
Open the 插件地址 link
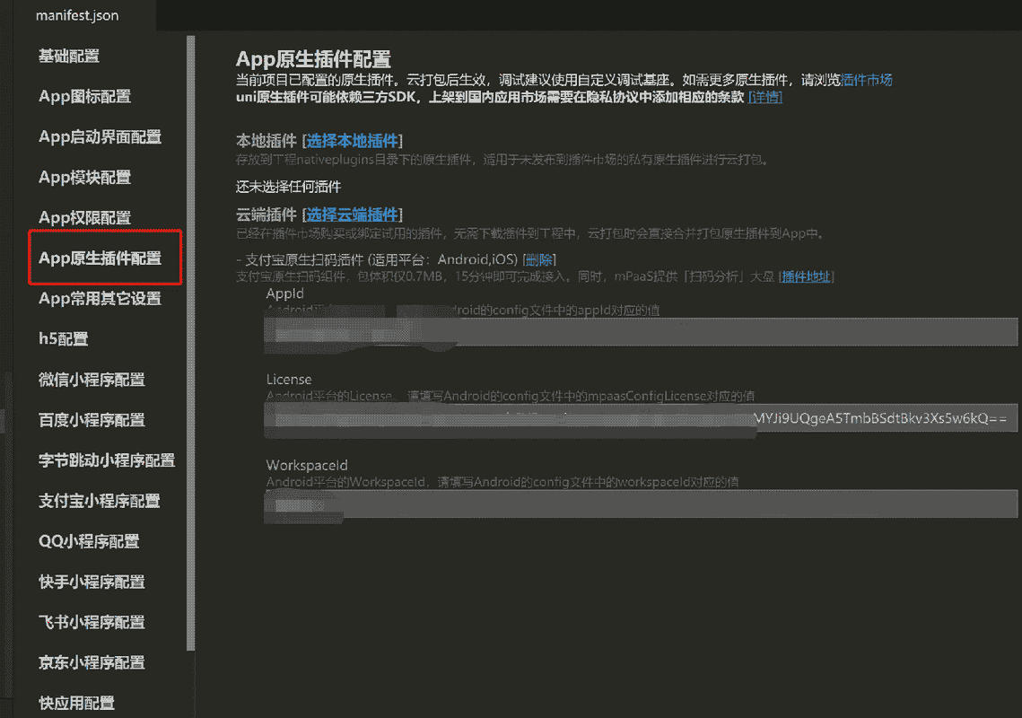(x=807, y=276)
